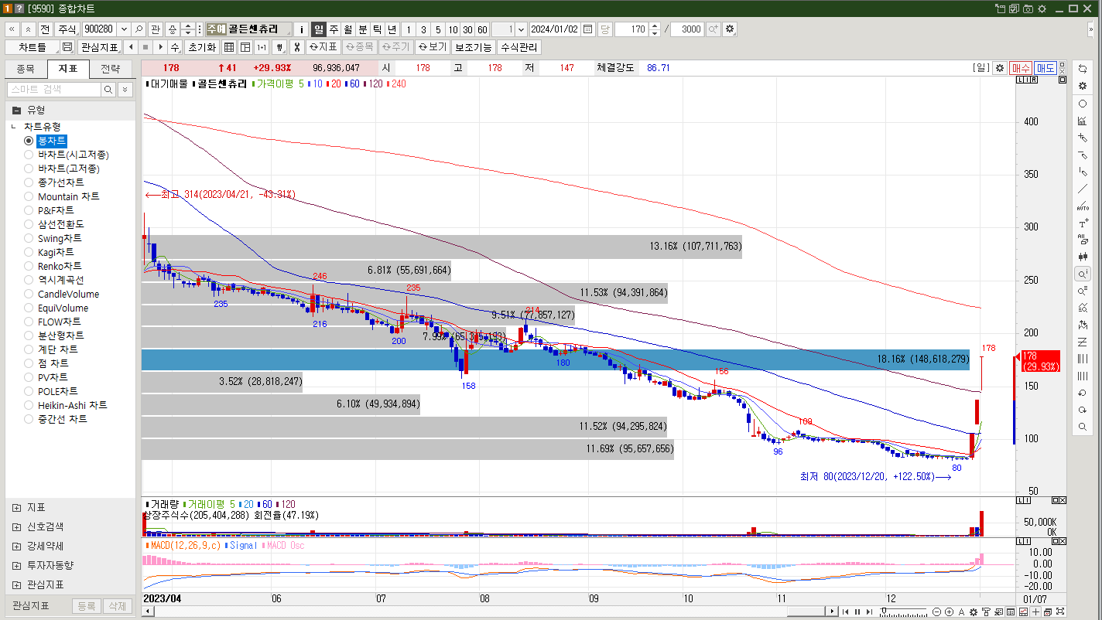1102x620 pixels.
Task: Open chart settings gear in top toolbar
Action: pyautogui.click(x=730, y=29)
